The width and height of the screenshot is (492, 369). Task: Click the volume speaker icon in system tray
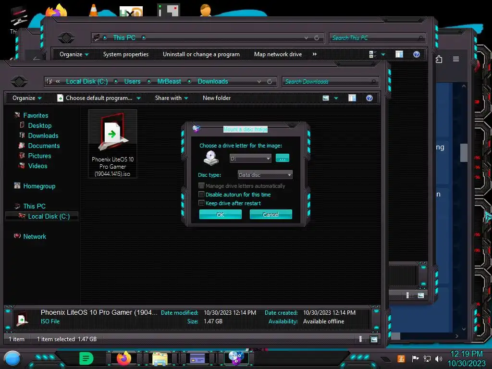(x=439, y=358)
